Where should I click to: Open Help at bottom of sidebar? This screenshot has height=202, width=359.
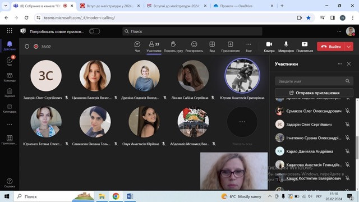[10, 183]
